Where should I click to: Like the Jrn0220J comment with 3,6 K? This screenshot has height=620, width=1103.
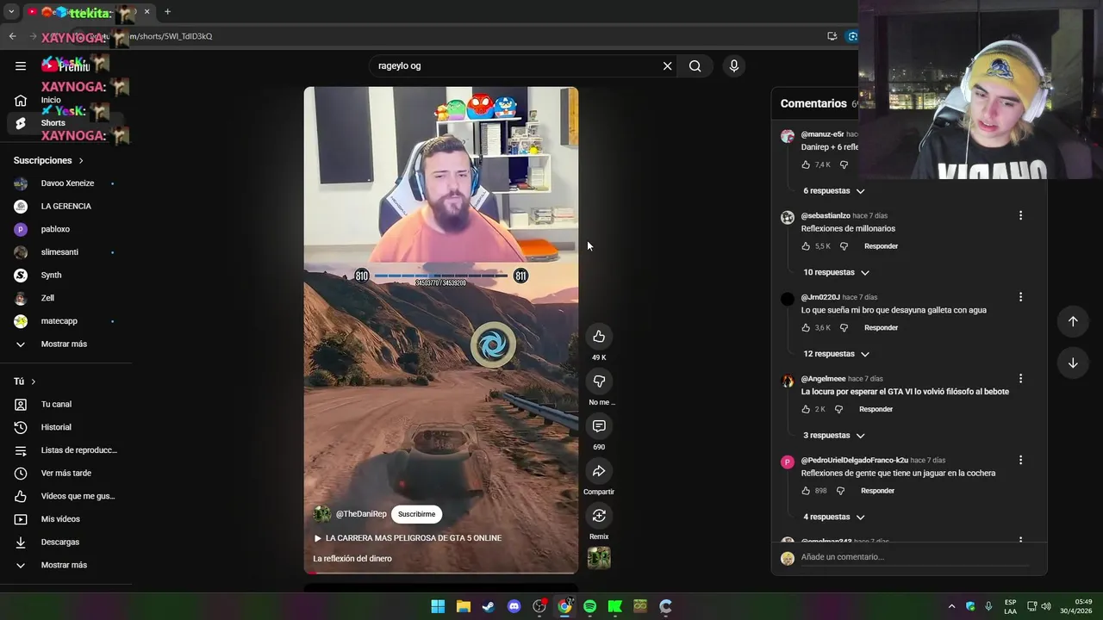(x=806, y=328)
